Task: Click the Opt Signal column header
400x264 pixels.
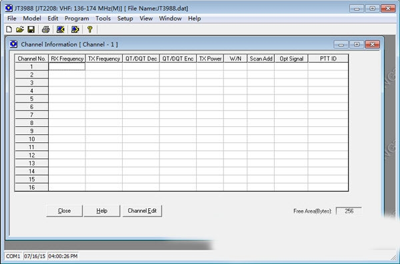Action: [x=291, y=59]
